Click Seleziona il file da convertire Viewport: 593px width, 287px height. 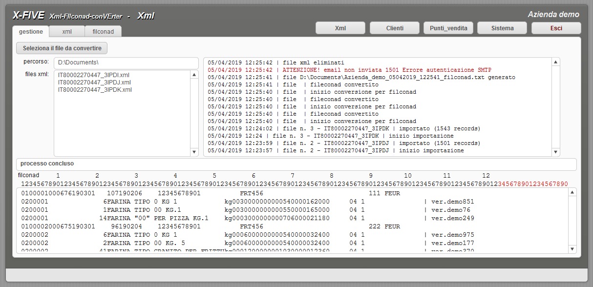(x=62, y=48)
